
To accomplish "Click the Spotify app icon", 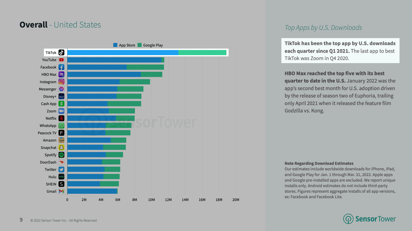I will (x=61, y=155).
